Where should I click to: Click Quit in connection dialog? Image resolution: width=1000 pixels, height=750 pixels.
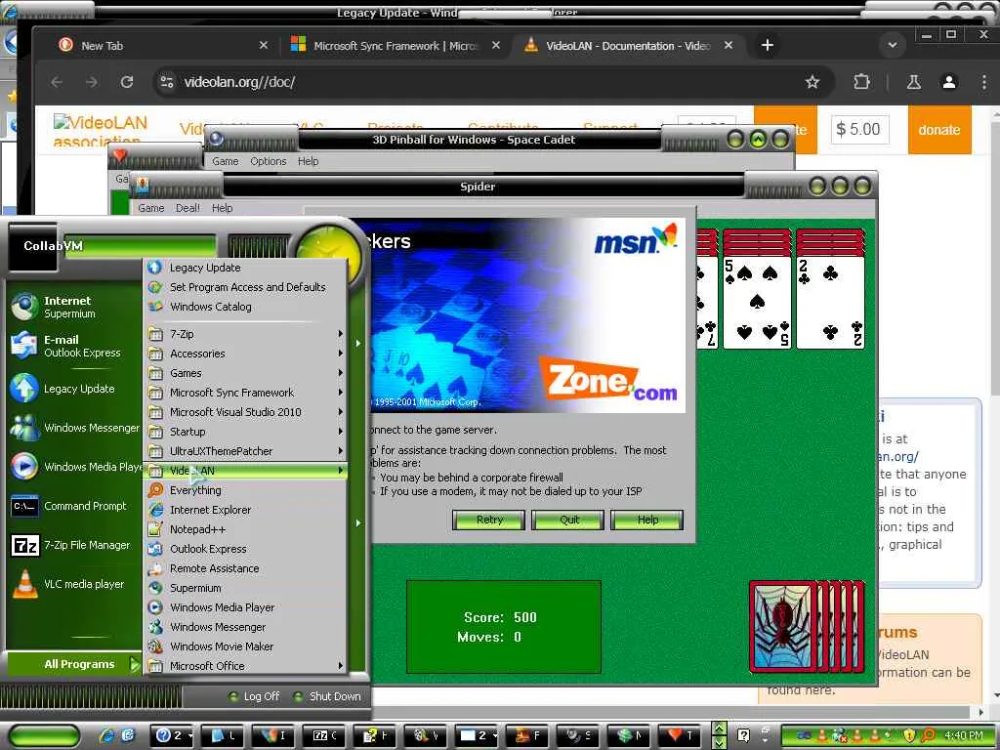coord(568,520)
